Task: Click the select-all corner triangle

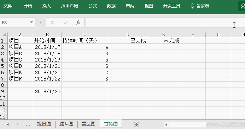Action: (4, 34)
